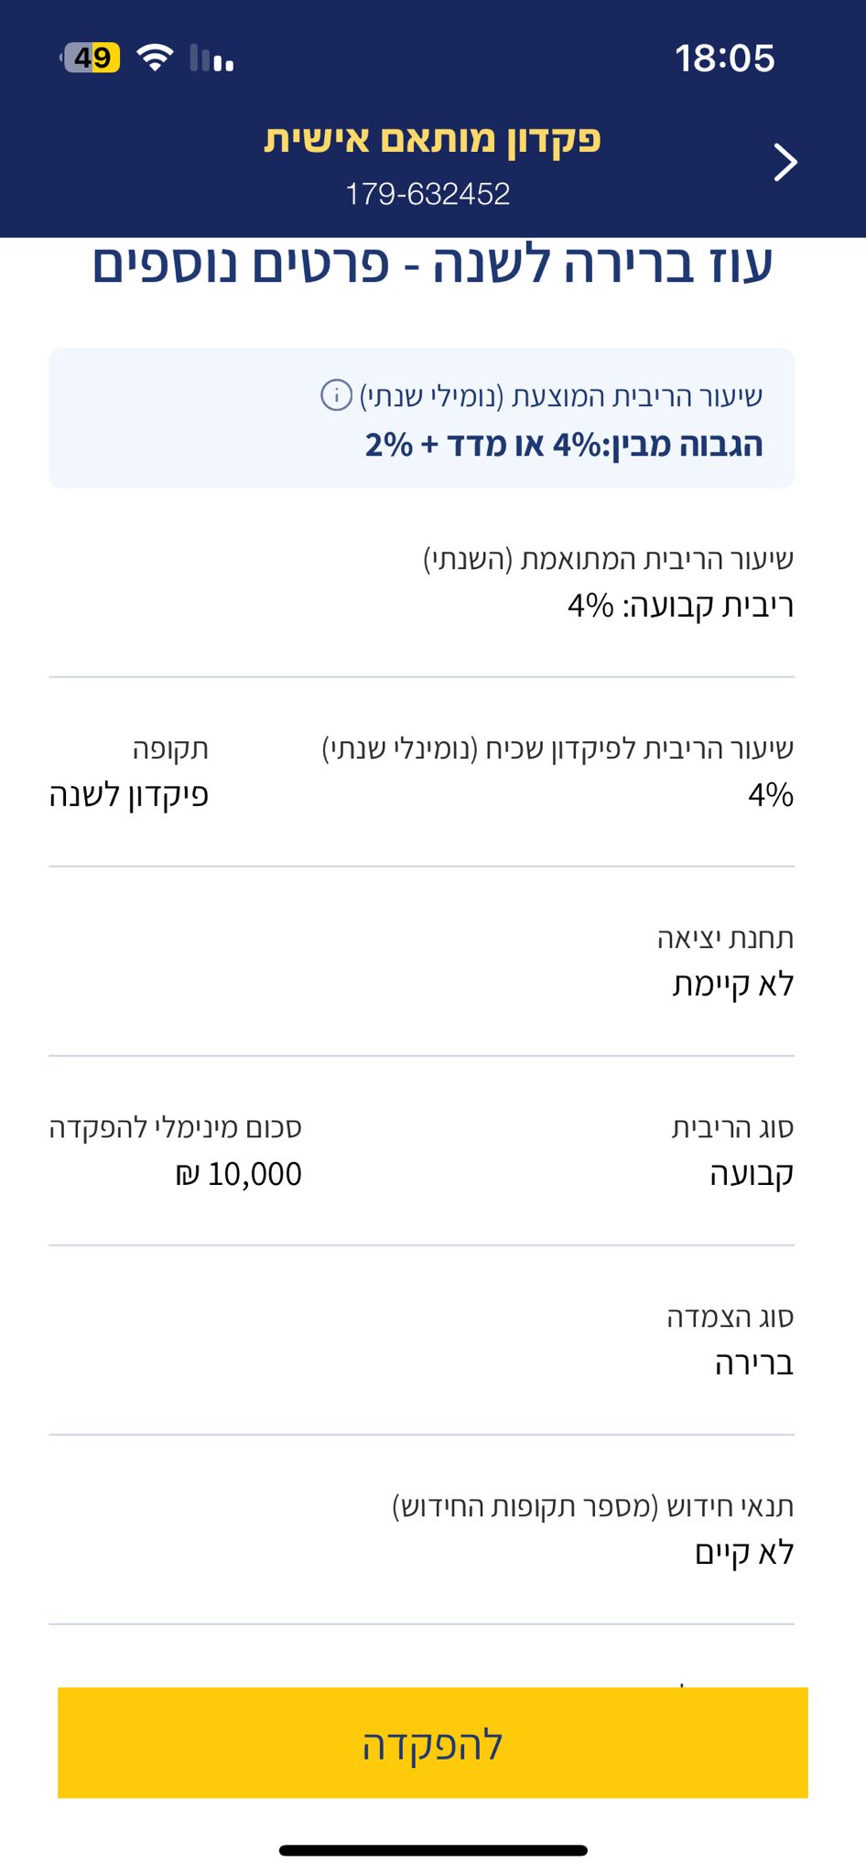Tap the home indicator bar at bottom
Image resolution: width=866 pixels, height=1874 pixels.
pos(432,1850)
